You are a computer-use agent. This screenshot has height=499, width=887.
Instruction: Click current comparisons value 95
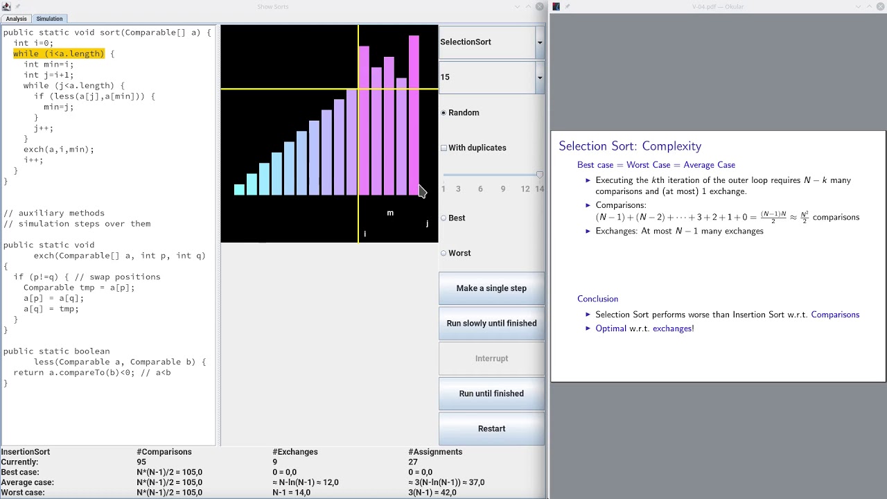pos(141,462)
